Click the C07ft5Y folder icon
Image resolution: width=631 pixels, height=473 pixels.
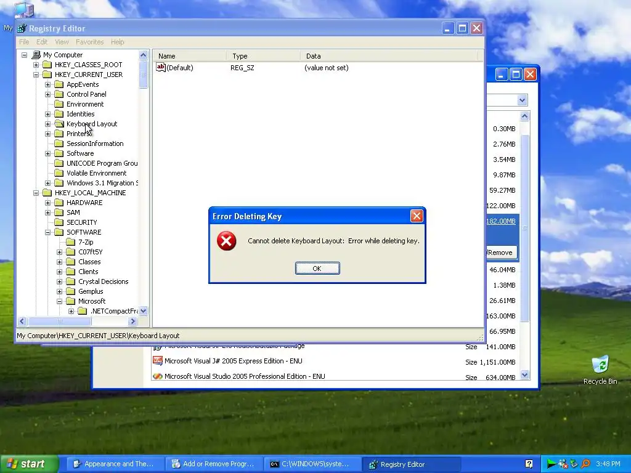point(70,252)
